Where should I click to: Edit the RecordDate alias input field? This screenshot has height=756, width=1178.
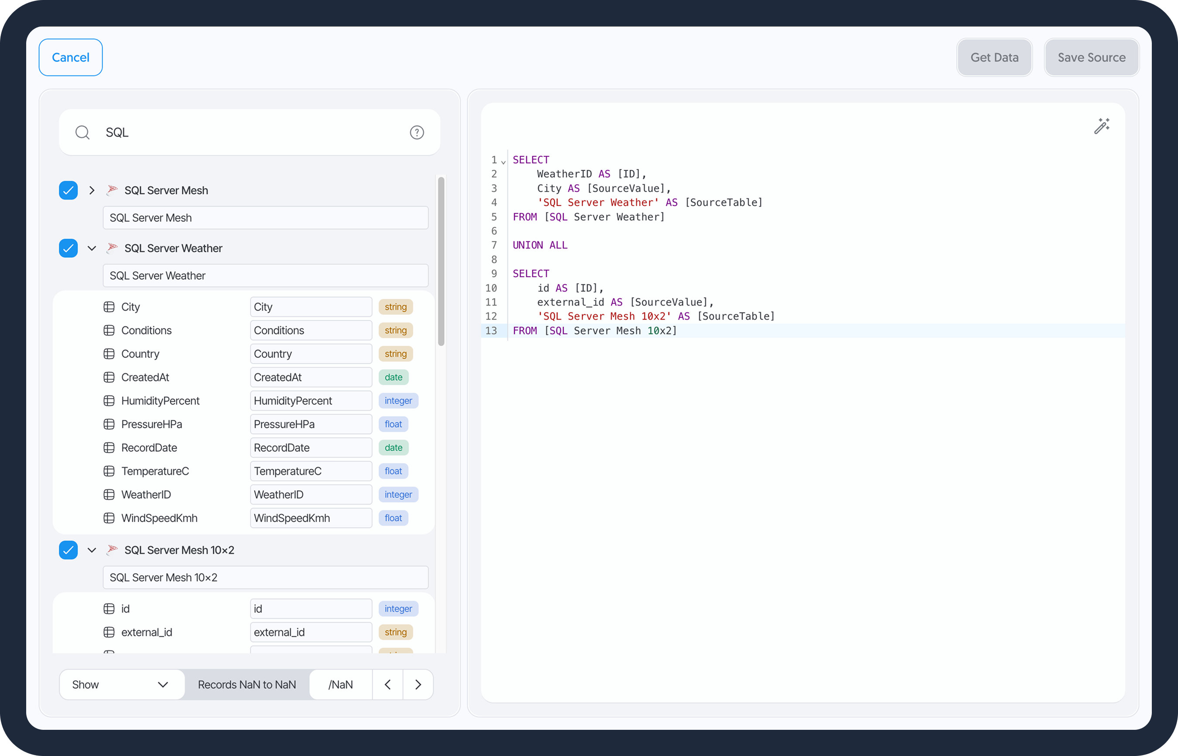[x=311, y=448]
